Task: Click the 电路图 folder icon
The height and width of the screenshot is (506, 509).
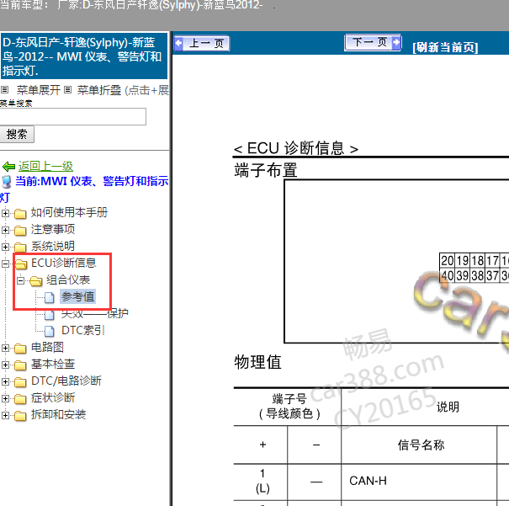Action: (20, 349)
